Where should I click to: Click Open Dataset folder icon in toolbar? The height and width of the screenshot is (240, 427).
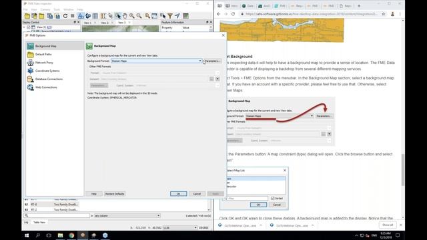pos(27,16)
